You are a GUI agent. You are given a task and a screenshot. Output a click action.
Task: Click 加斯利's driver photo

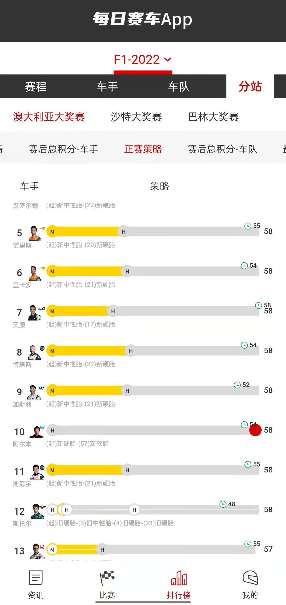point(34,392)
